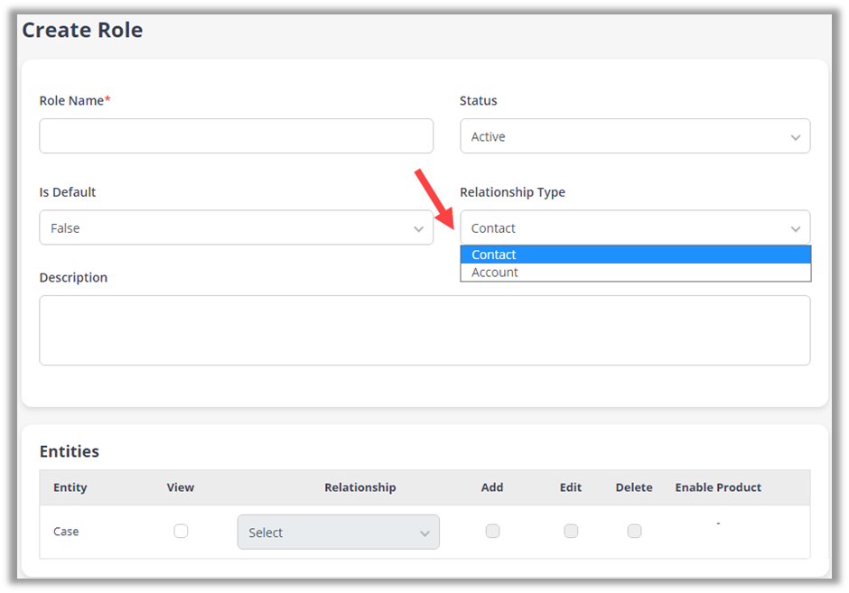Check the Delete checkbox for Case
The height and width of the screenshot is (593, 849).
pos(634,532)
